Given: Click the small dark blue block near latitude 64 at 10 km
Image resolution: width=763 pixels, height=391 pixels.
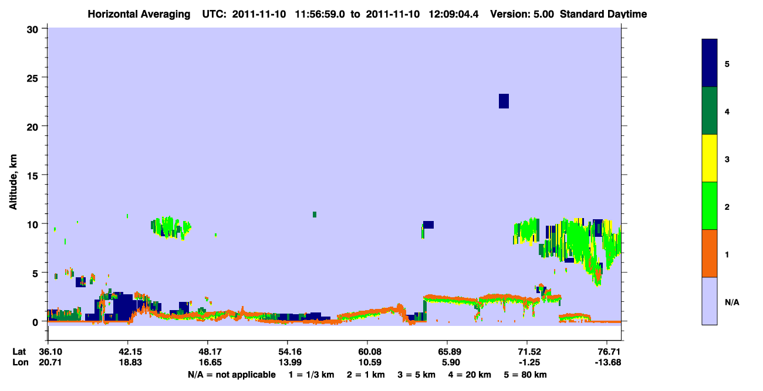Looking at the screenshot, I should [x=428, y=225].
